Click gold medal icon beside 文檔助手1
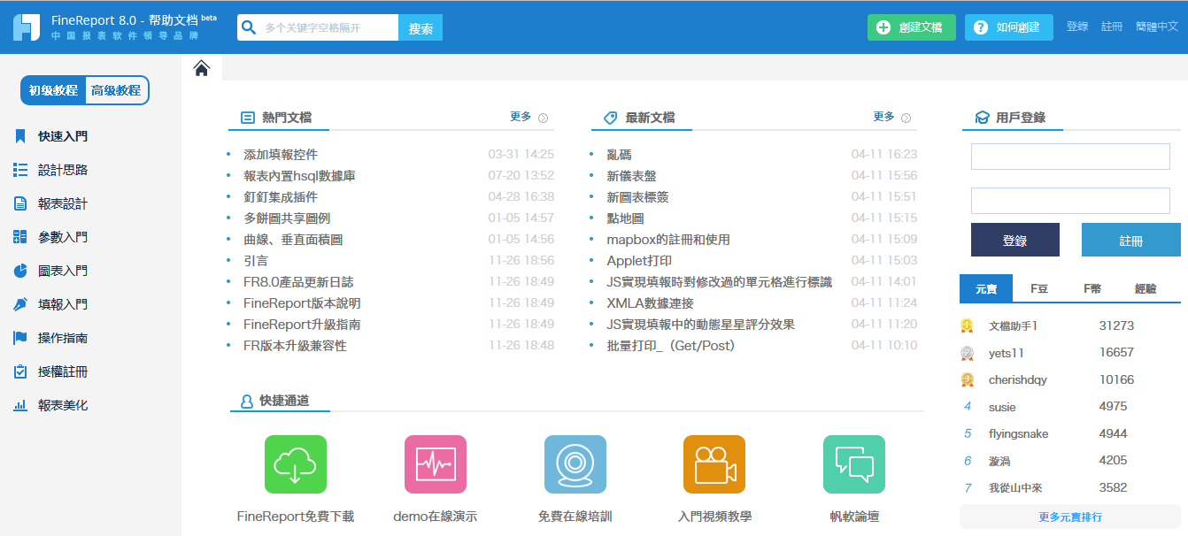This screenshot has height=536, width=1188. pyautogui.click(x=968, y=325)
